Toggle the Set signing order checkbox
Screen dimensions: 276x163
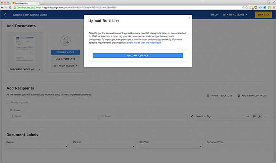(x=8, y=102)
